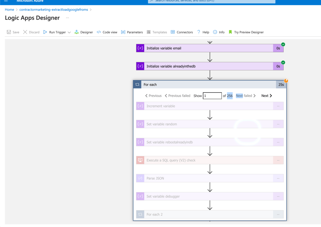Open the Azure portal hamburger menu

6,1
